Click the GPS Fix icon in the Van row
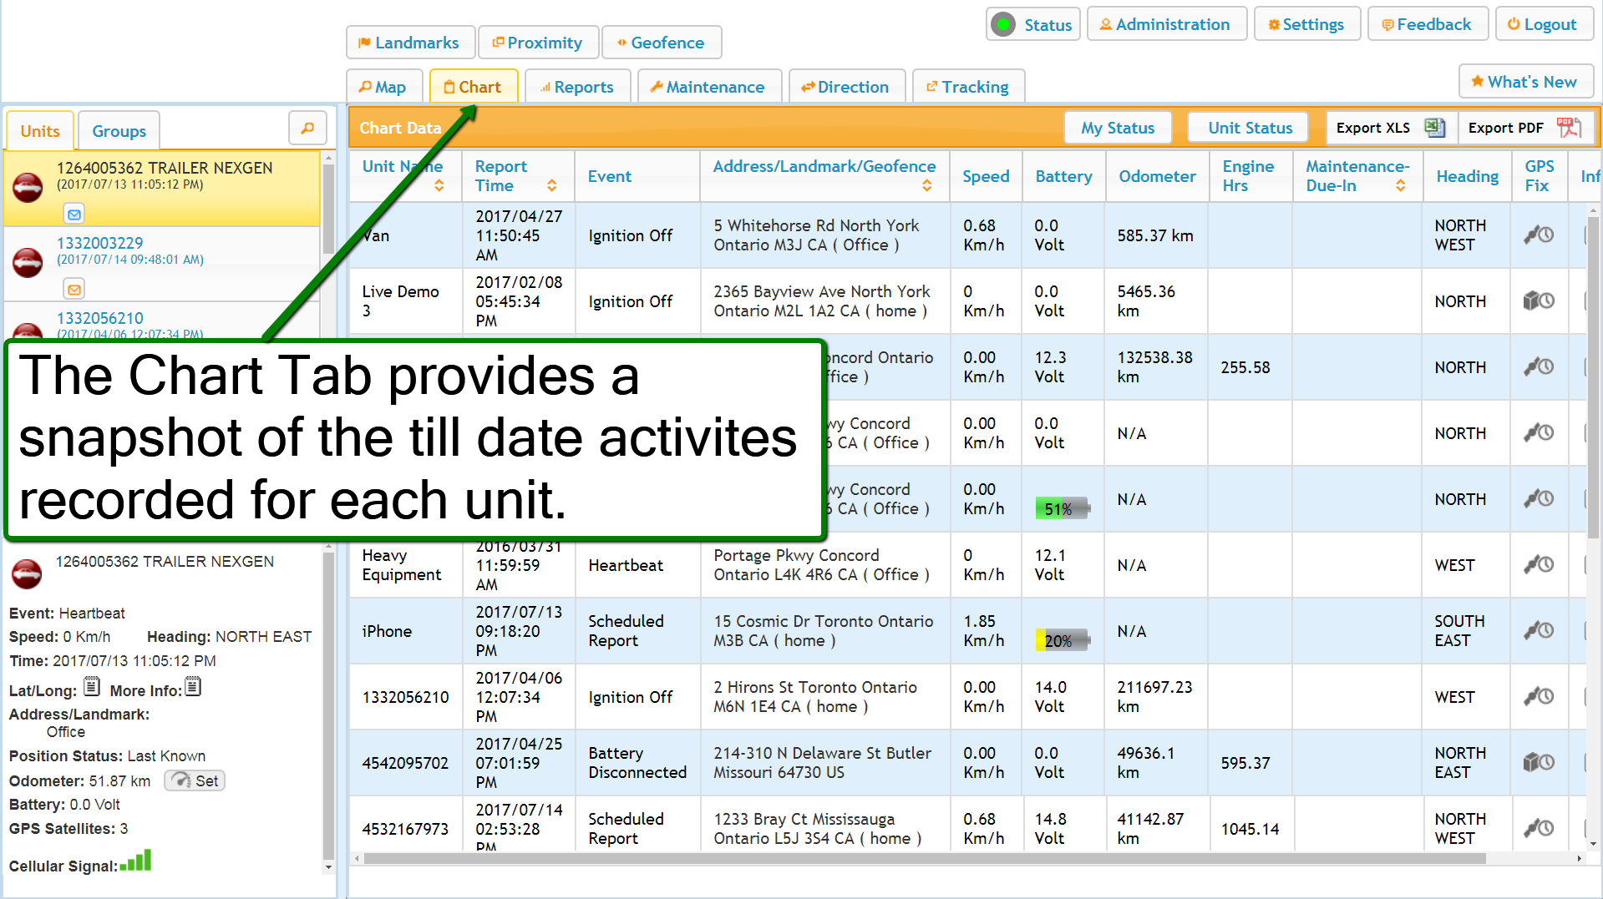Image resolution: width=1603 pixels, height=899 pixels. pyautogui.click(x=1538, y=235)
